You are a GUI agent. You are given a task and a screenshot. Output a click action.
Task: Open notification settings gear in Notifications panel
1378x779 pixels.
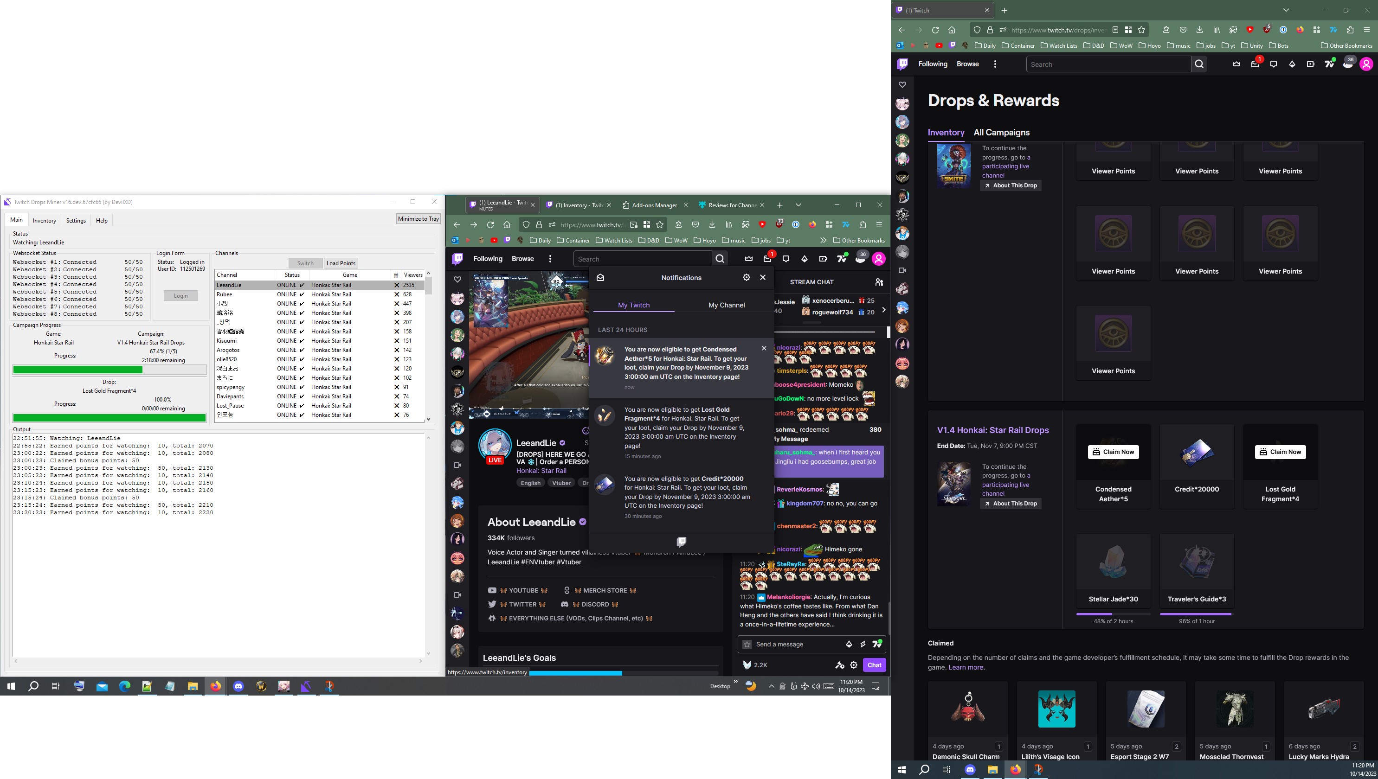pos(746,277)
